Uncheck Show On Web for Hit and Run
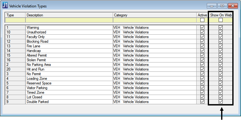The width and height of the screenshot is (241, 120). (221, 69)
